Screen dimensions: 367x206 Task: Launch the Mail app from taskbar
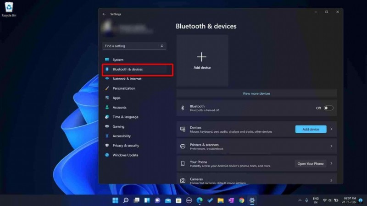[168, 200]
